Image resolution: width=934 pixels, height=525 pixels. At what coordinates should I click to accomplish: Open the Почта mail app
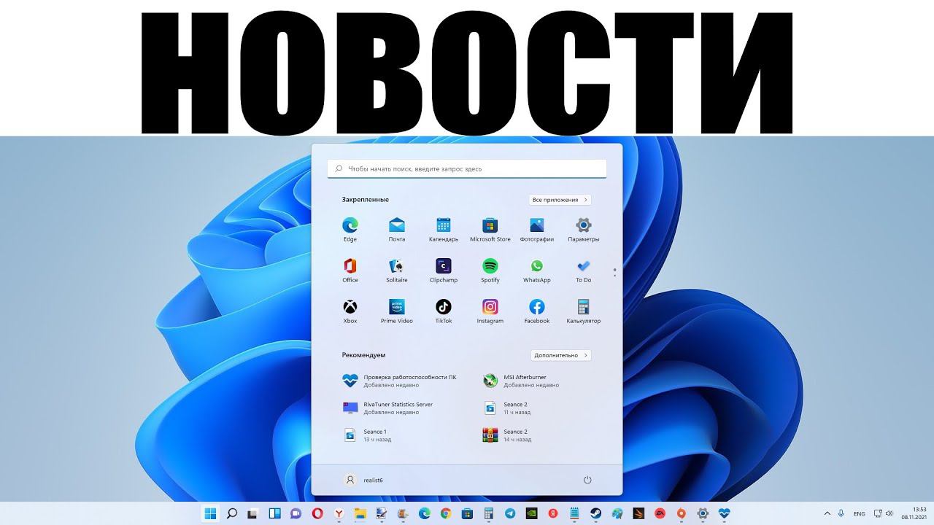tap(397, 229)
